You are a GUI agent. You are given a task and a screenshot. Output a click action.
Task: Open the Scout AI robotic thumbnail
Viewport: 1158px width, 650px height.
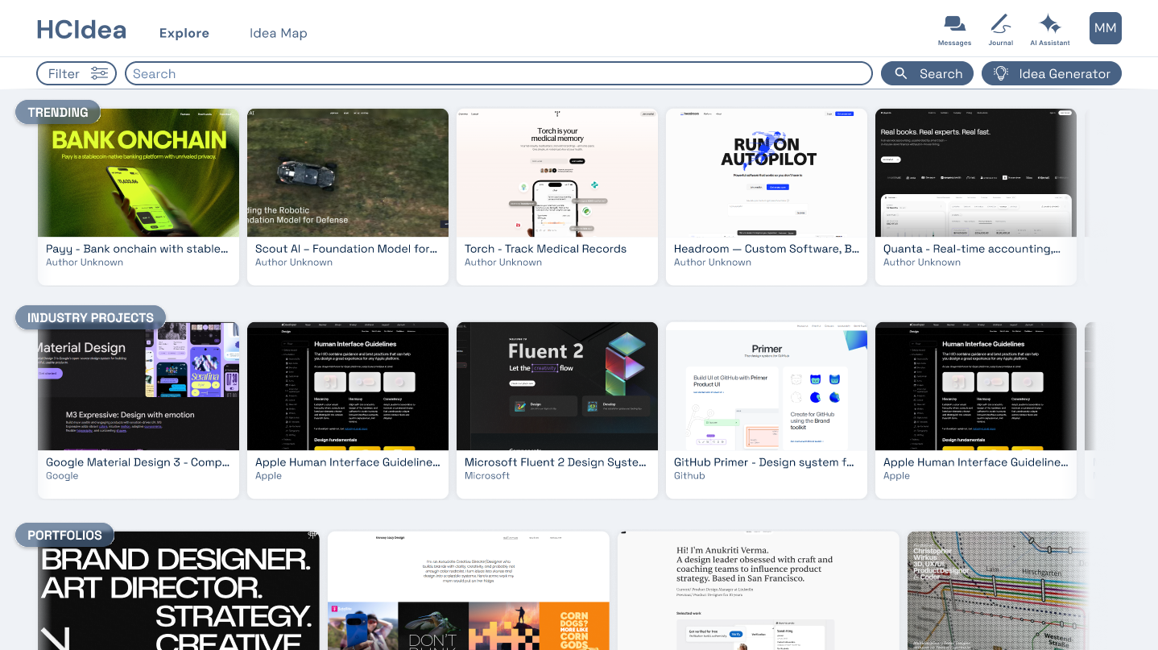click(x=348, y=173)
